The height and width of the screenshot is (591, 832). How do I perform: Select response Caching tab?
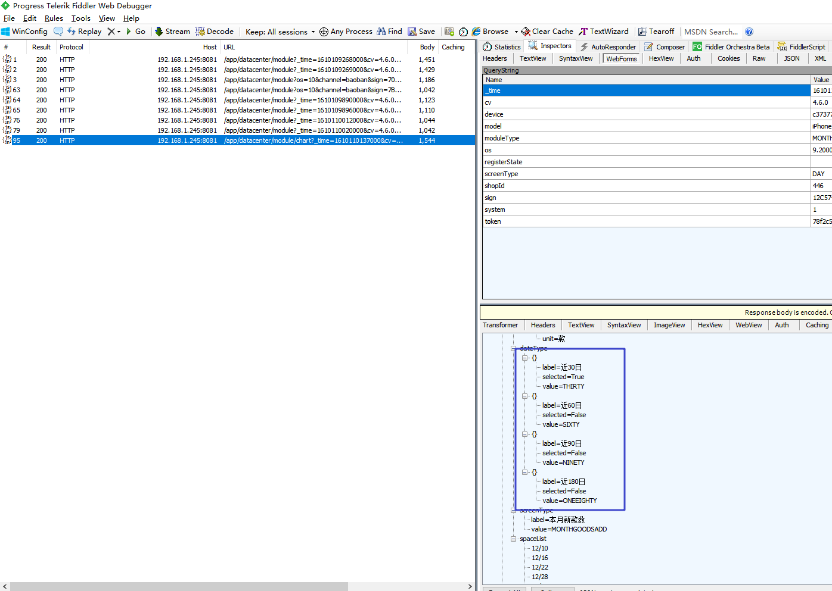(x=817, y=325)
